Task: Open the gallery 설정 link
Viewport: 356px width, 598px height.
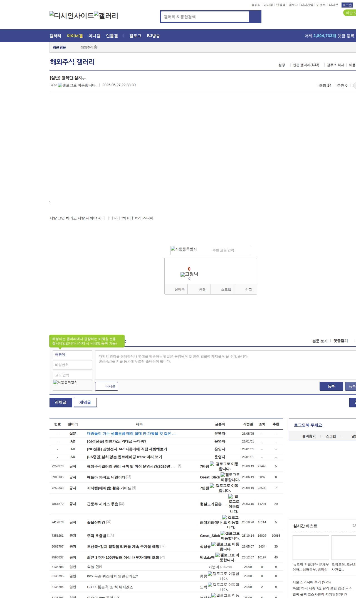Action: click(x=282, y=65)
